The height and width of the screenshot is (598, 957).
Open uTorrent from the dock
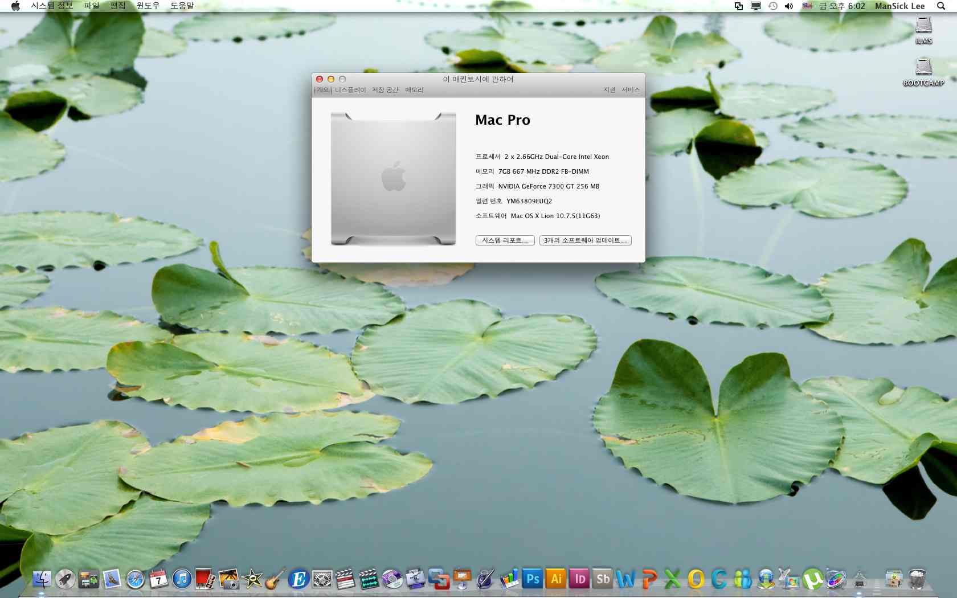[x=813, y=579]
